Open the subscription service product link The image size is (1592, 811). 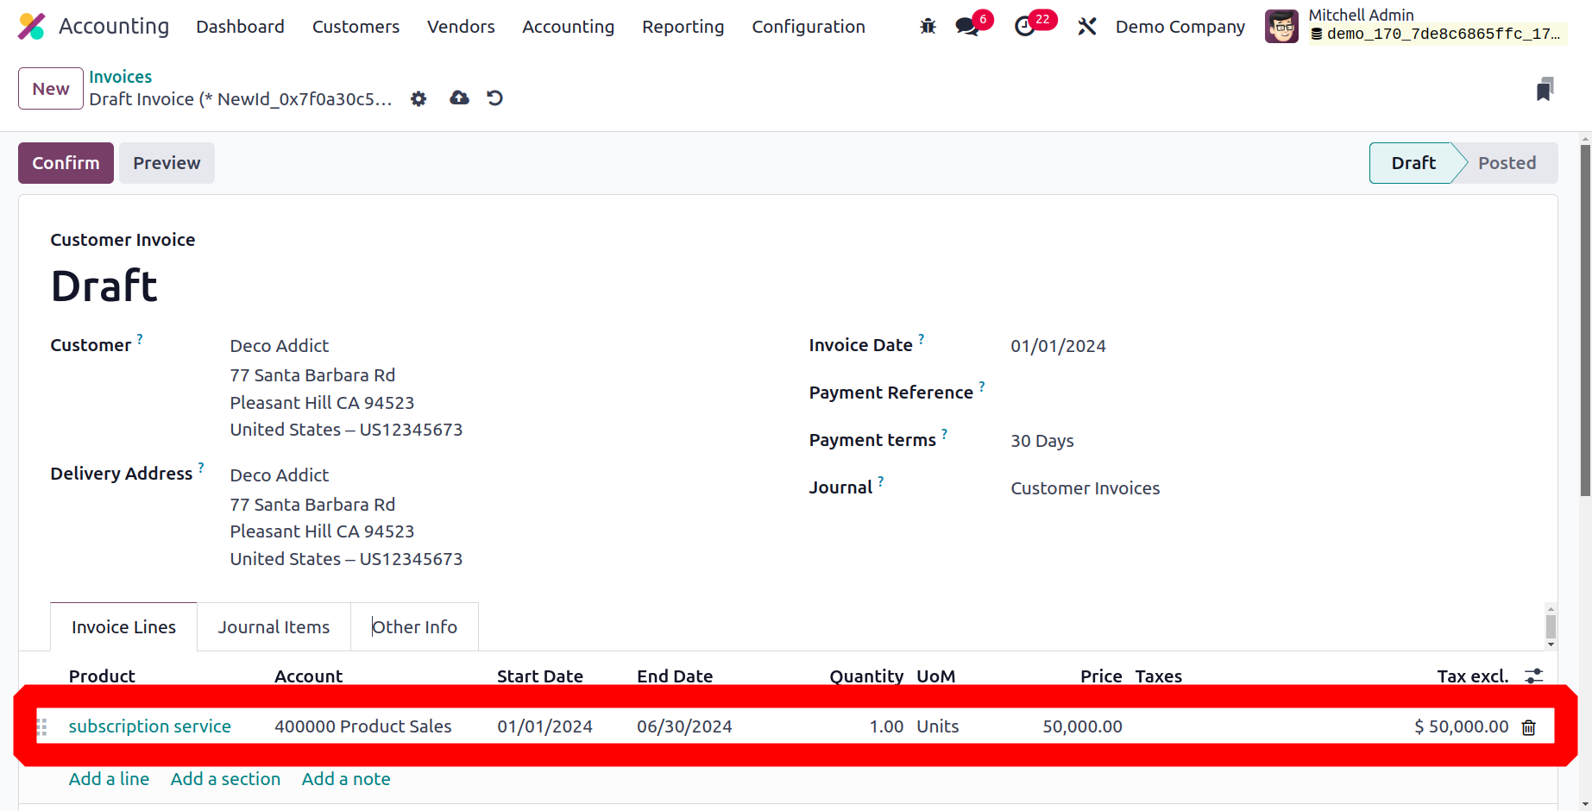click(150, 726)
